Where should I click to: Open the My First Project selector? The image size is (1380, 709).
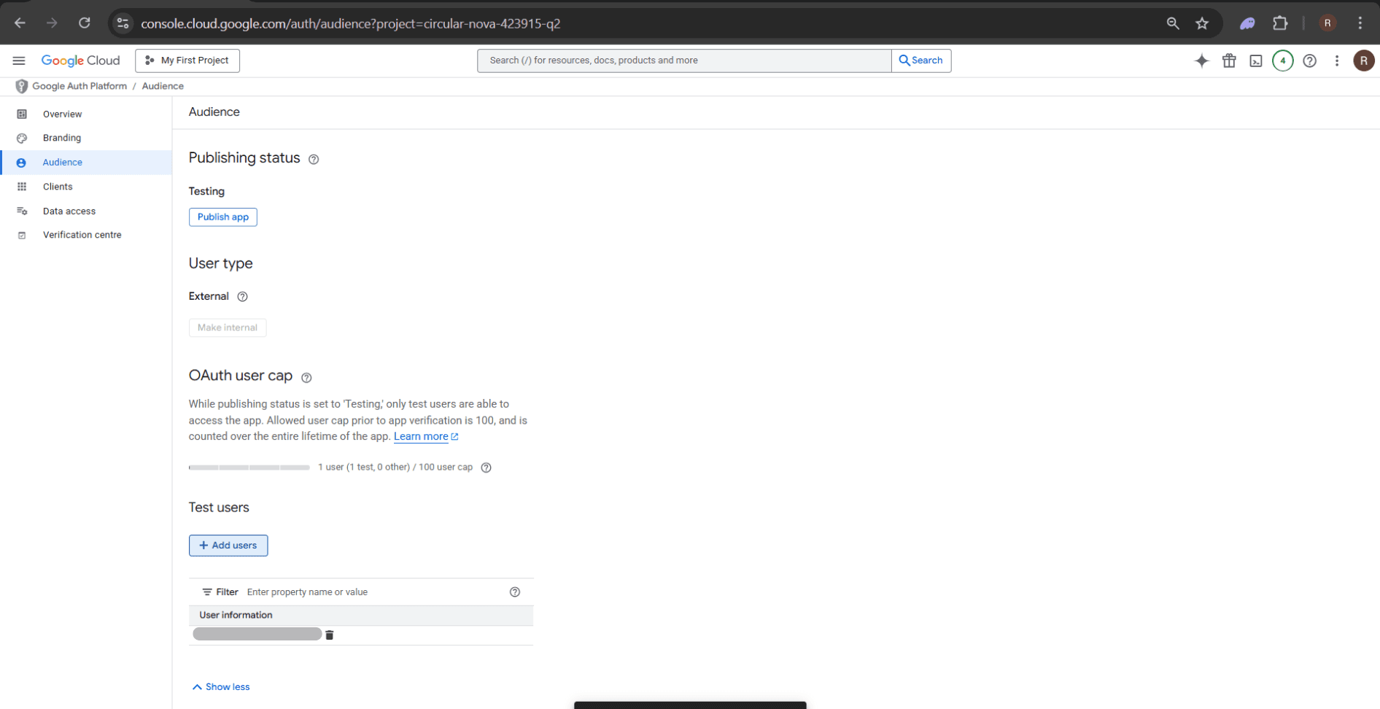click(187, 61)
